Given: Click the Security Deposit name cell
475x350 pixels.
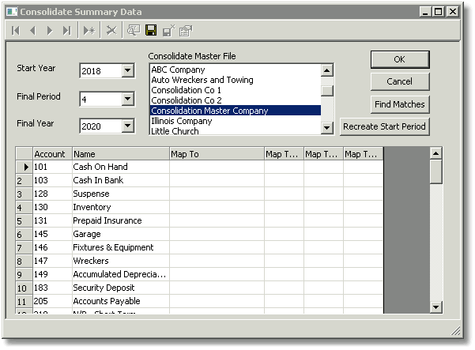Looking at the screenshot, I should [121, 288].
